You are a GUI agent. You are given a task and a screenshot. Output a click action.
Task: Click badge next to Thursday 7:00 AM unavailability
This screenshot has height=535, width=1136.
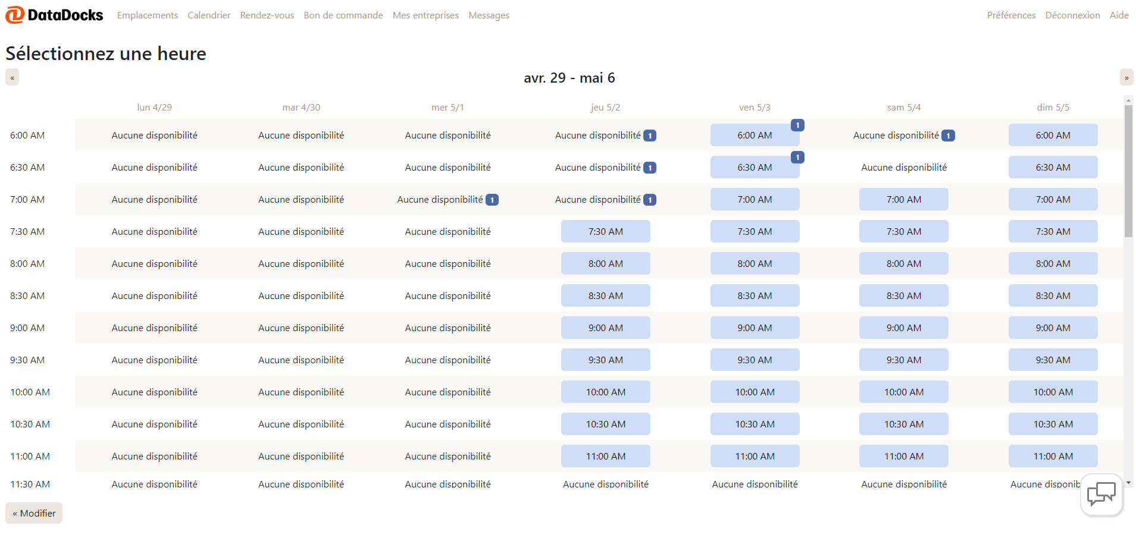click(x=650, y=200)
